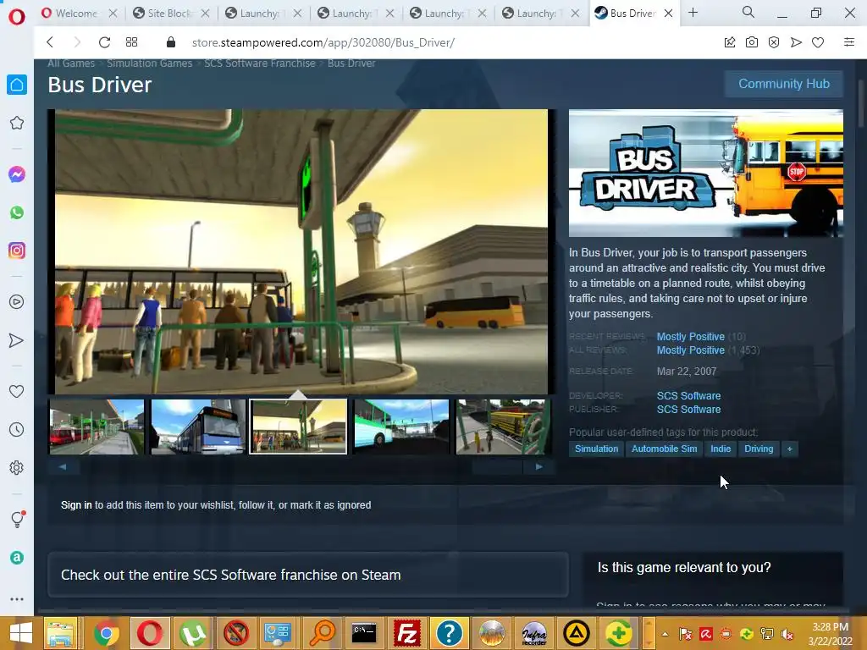The image size is (867, 650).
Task: Open History clock in sidebar
Action: [17, 429]
